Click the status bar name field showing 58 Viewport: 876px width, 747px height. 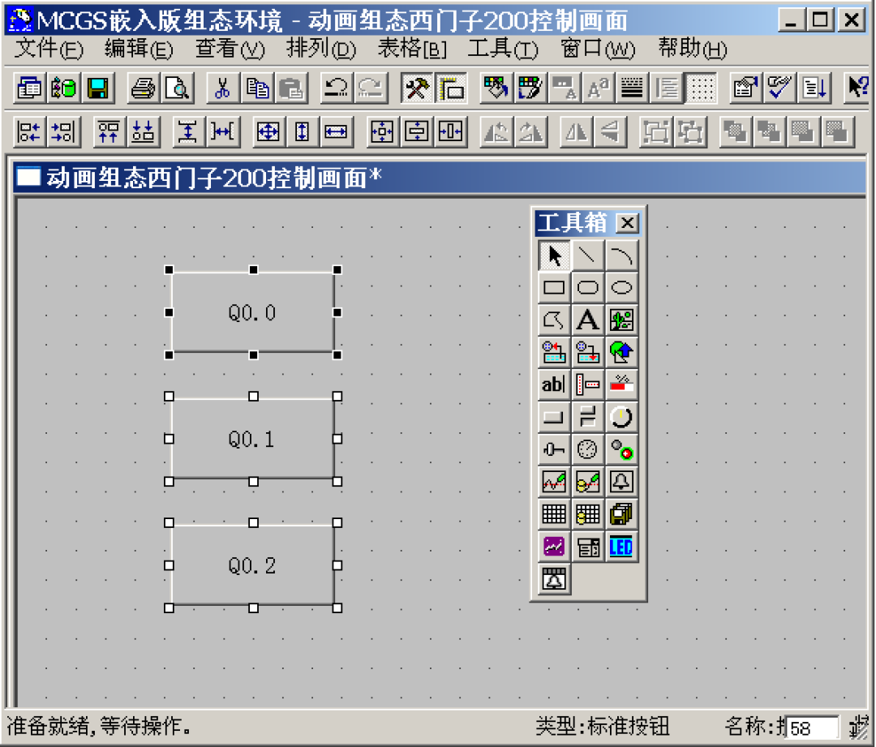(x=812, y=728)
